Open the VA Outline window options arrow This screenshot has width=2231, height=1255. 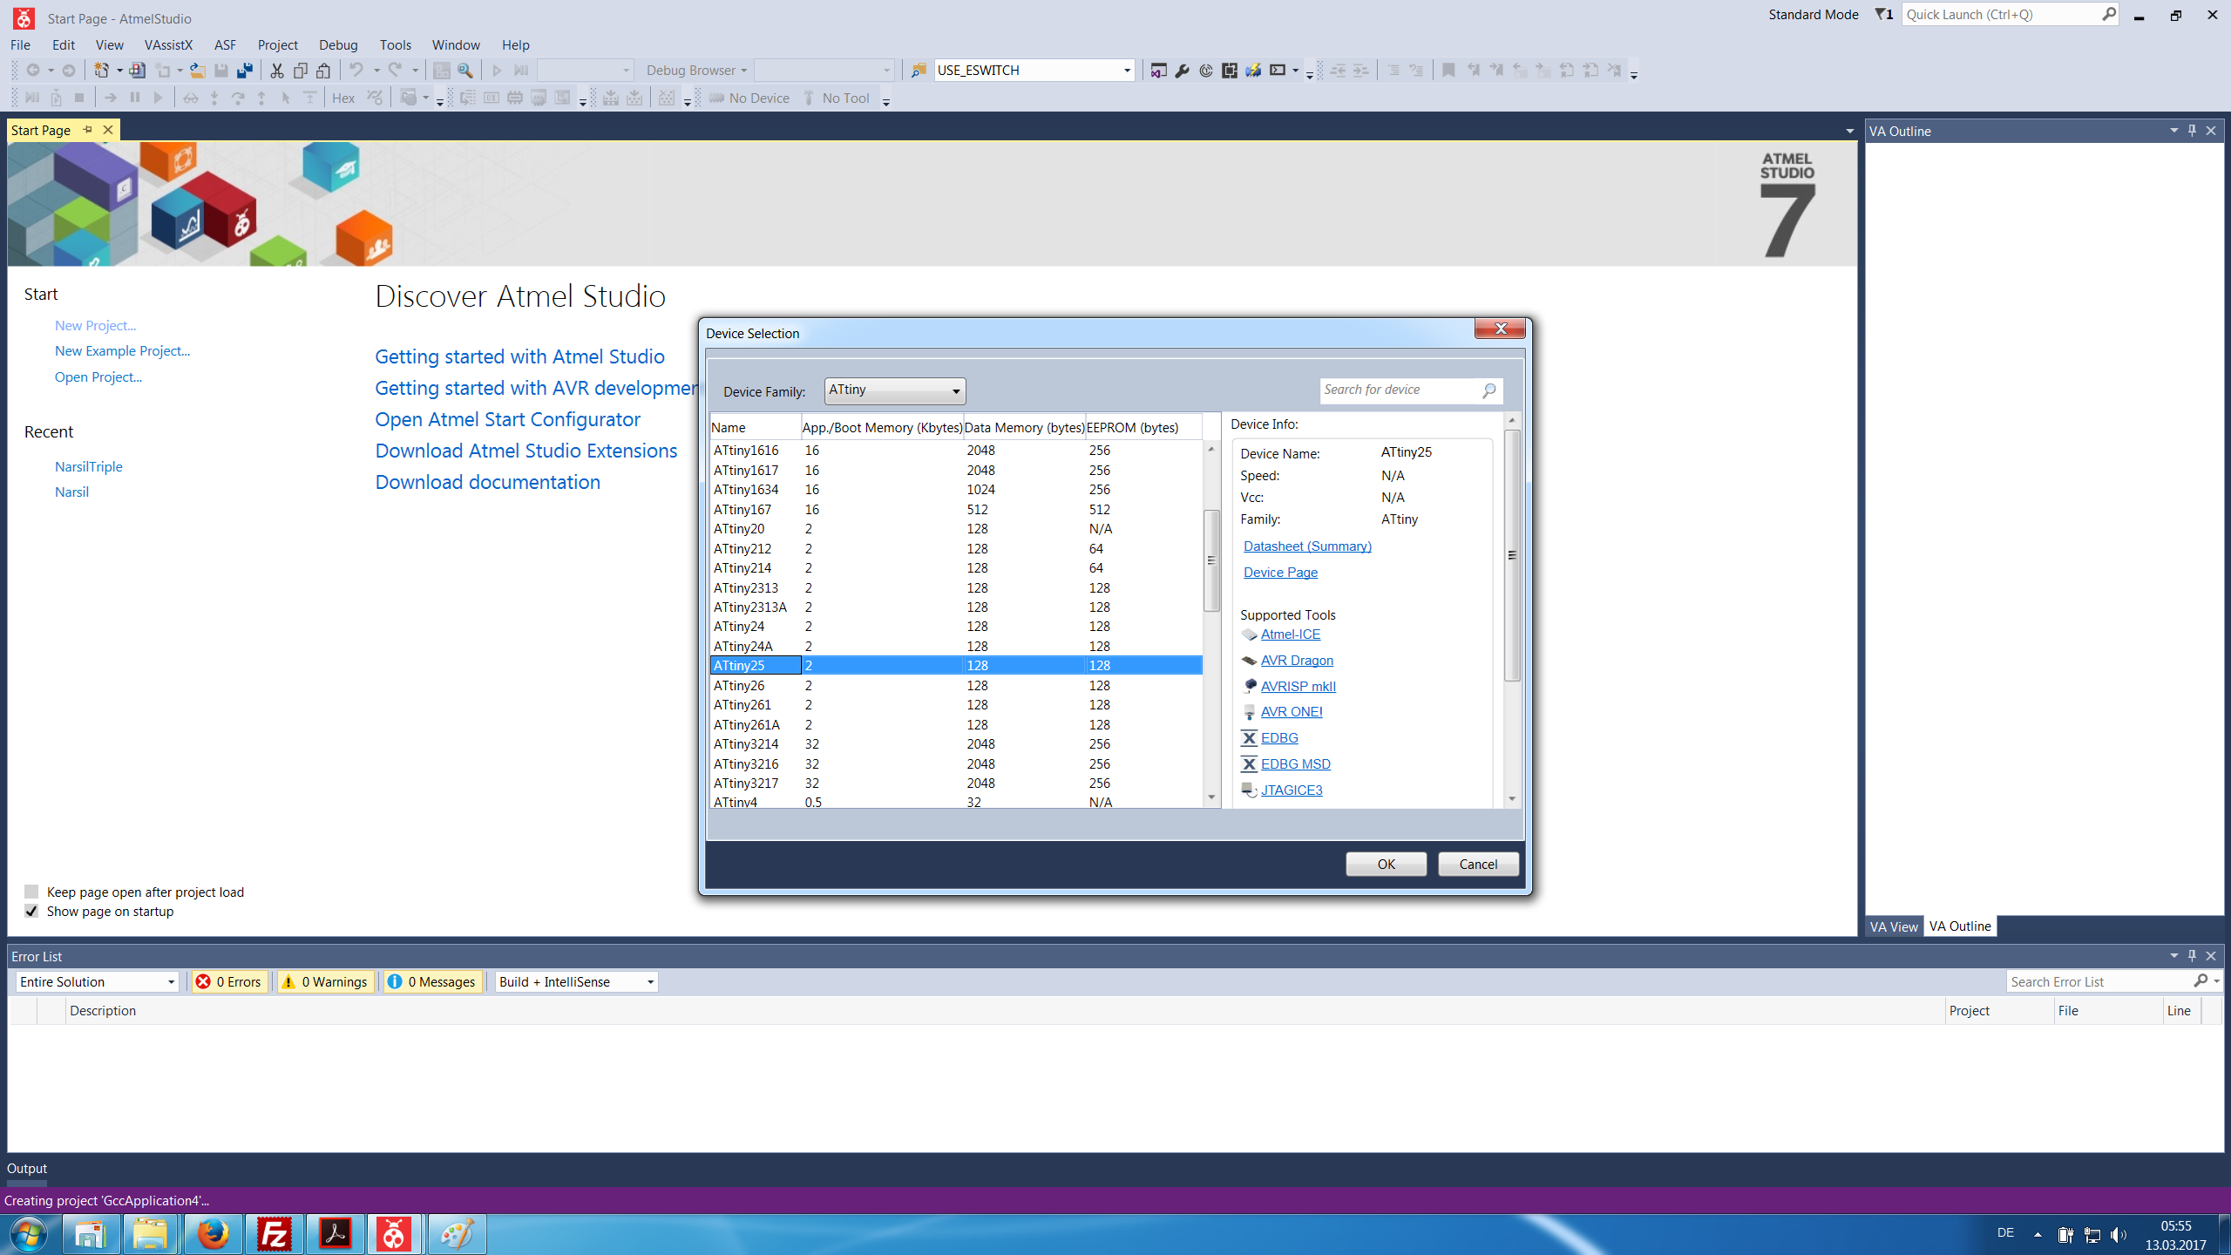[x=2173, y=131]
